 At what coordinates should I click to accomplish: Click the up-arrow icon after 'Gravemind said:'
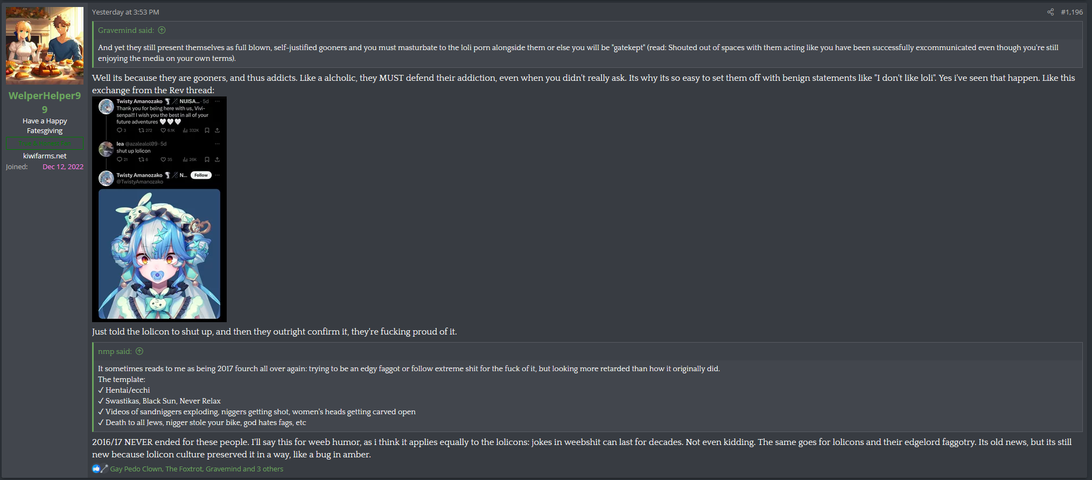[162, 30]
